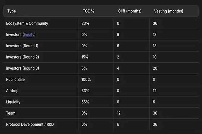
Task: Click the Vesting (months) column header
Action: pyautogui.click(x=168, y=11)
